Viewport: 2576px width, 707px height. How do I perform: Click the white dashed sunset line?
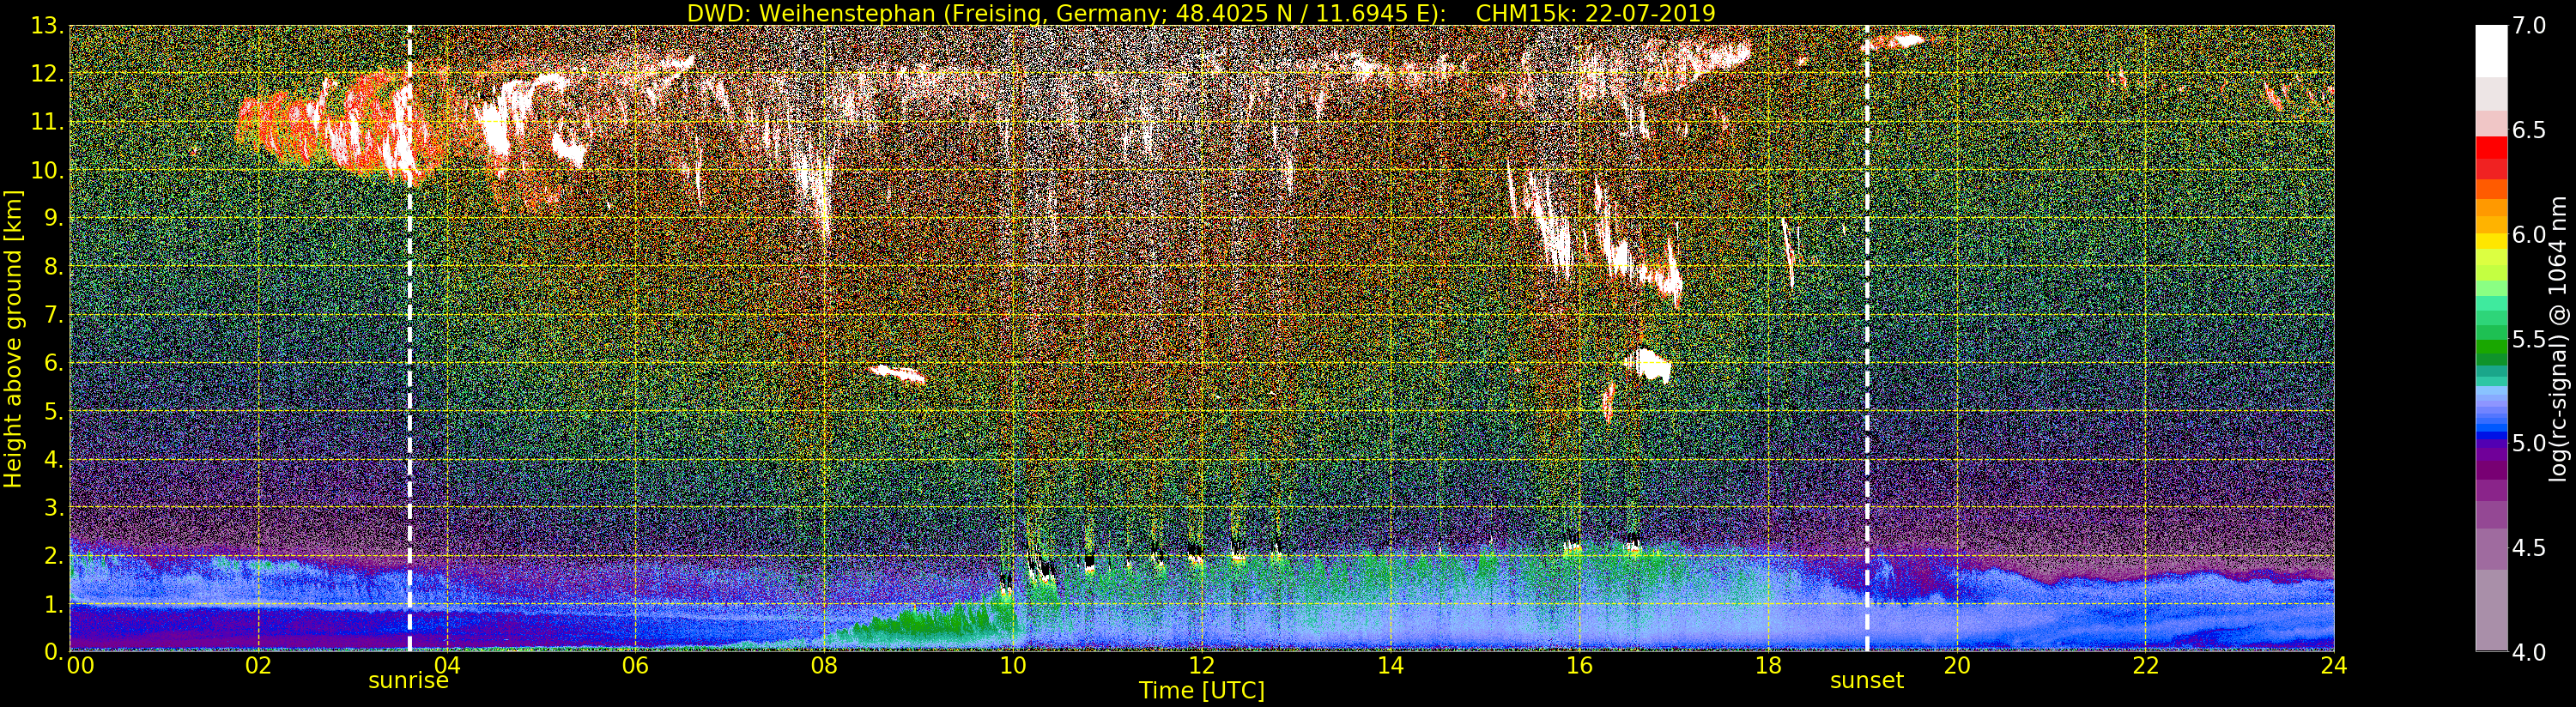(x=1867, y=338)
